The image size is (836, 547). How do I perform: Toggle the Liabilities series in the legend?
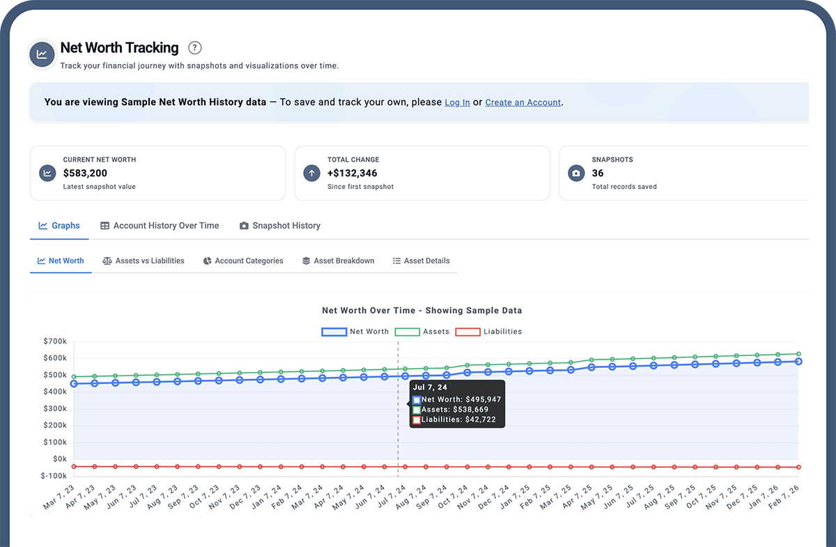[488, 331]
